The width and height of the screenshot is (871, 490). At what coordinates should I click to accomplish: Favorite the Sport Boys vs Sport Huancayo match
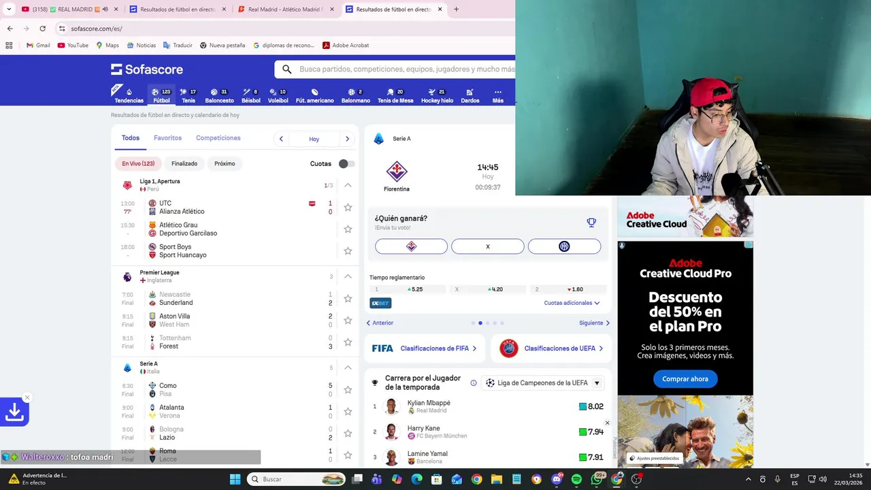pos(348,251)
